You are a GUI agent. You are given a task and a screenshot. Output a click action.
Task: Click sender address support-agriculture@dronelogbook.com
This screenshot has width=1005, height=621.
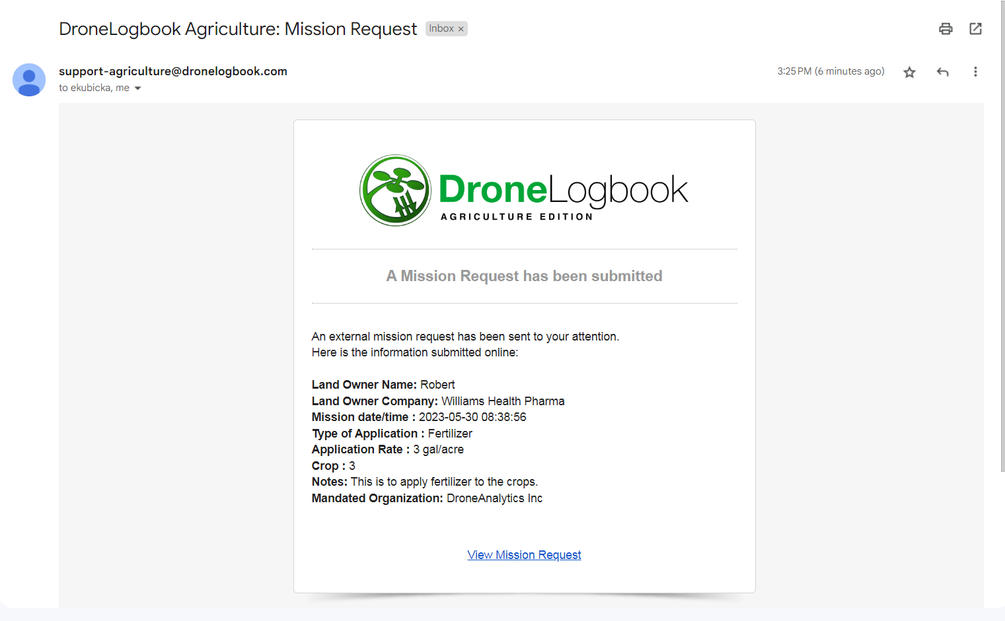click(173, 71)
